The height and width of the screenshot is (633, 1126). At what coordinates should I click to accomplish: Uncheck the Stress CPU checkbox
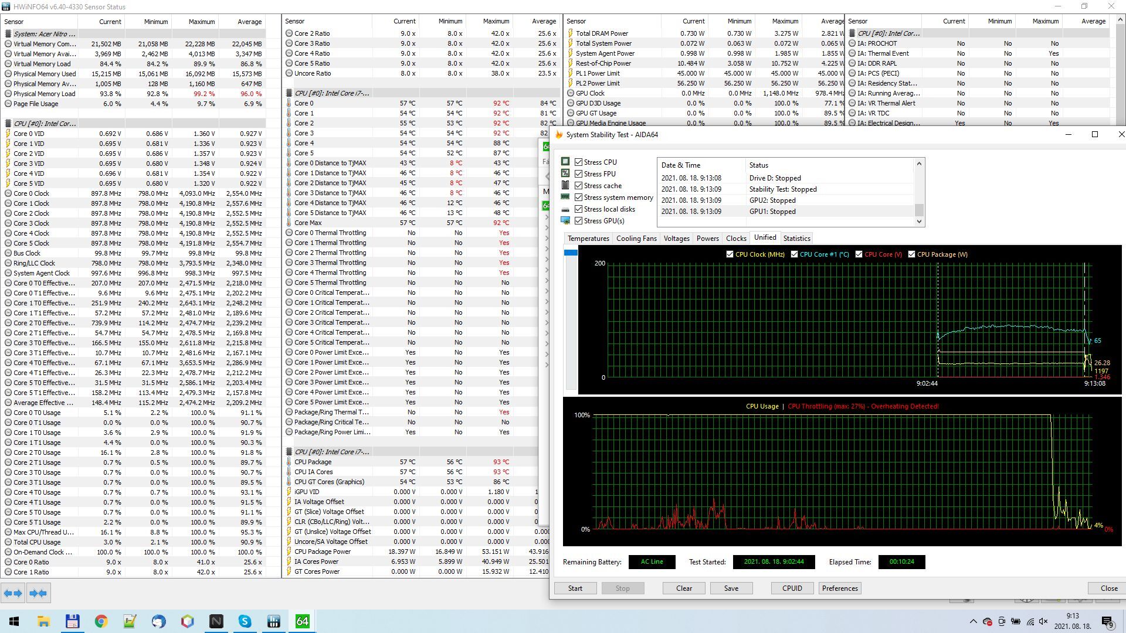pos(579,162)
